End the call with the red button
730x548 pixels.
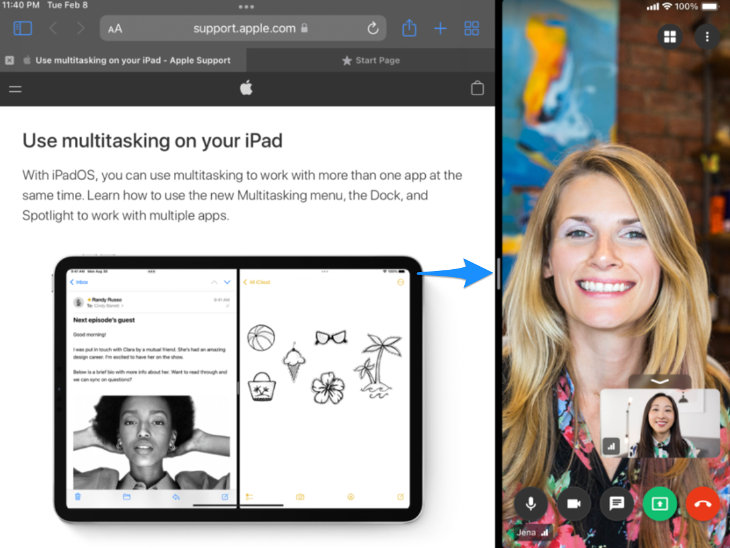click(703, 504)
